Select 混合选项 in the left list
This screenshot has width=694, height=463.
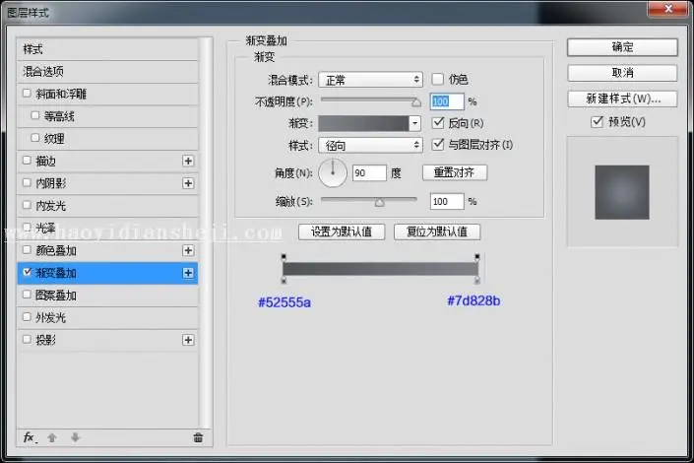[x=107, y=71]
